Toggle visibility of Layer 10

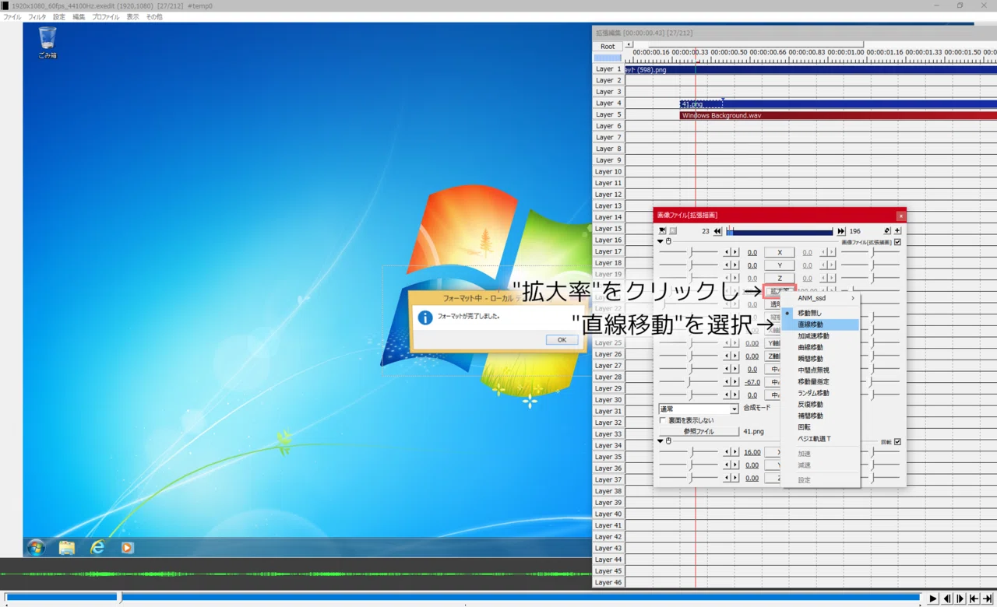[608, 172]
